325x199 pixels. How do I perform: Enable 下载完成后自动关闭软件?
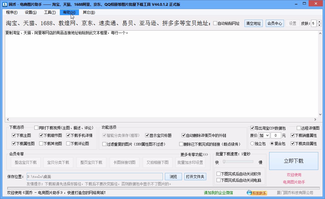pyautogui.click(x=218, y=174)
